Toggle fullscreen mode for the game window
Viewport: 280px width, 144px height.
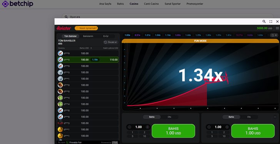point(271,22)
